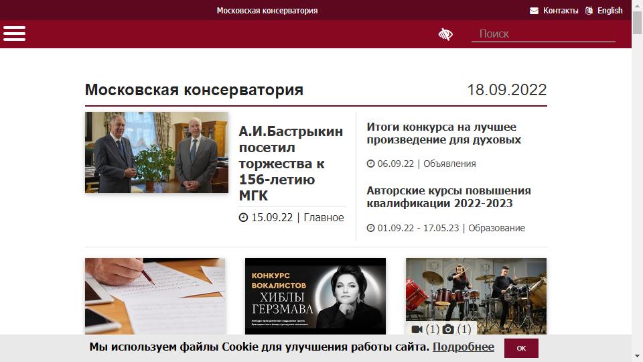Click the date text 15.09.22
The width and height of the screenshot is (643, 362).
(272, 217)
